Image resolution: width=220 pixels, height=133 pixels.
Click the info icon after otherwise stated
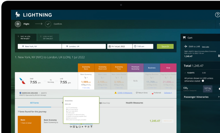tap(203, 81)
